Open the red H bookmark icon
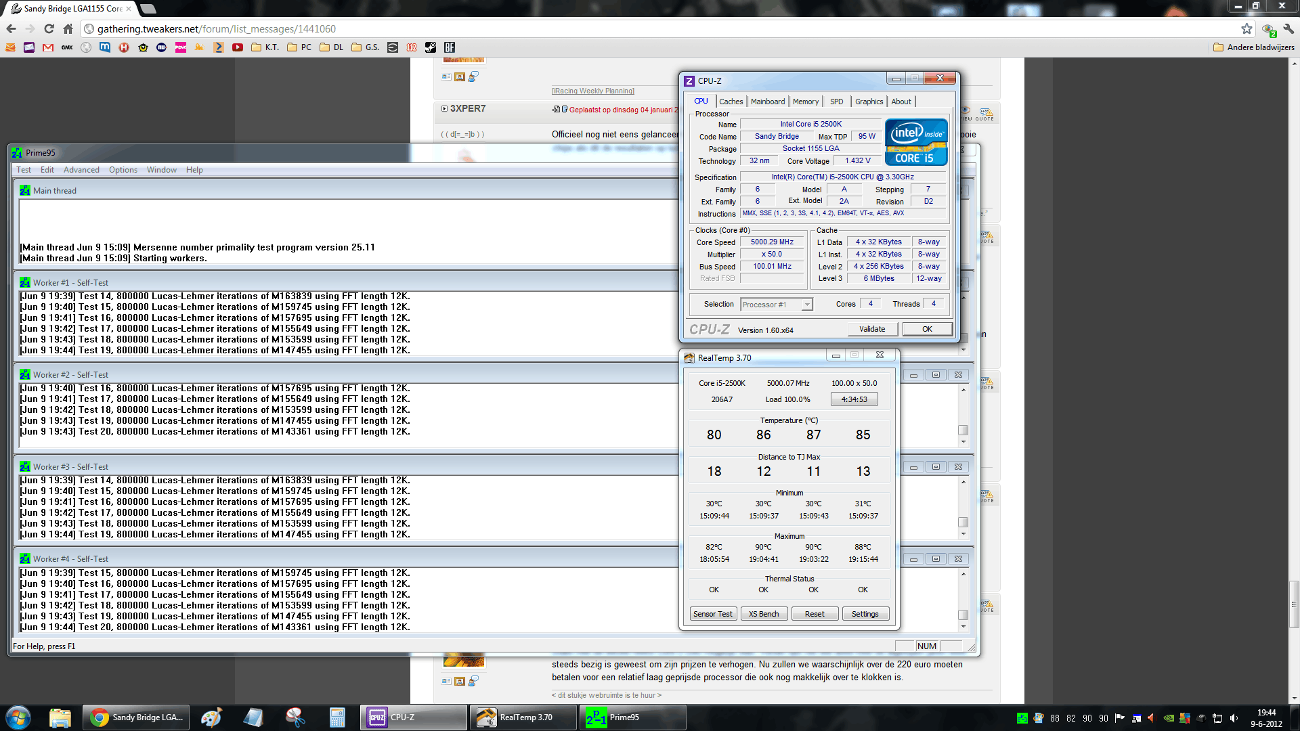The image size is (1300, 731). 124,47
